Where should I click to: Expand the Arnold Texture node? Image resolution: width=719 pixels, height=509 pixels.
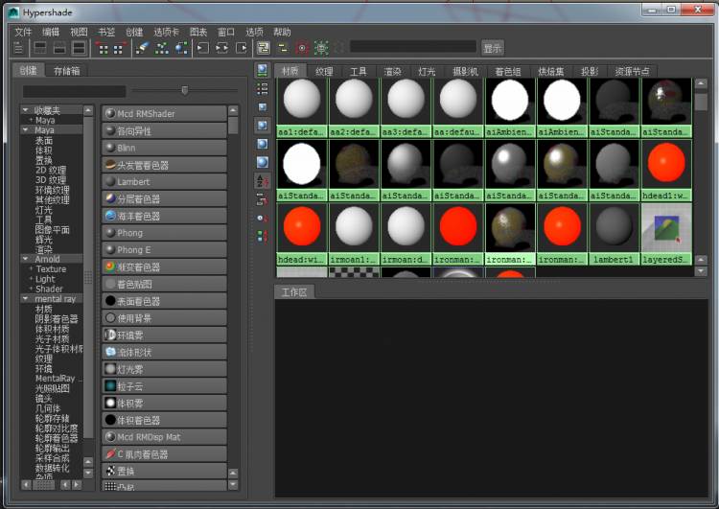click(31, 269)
